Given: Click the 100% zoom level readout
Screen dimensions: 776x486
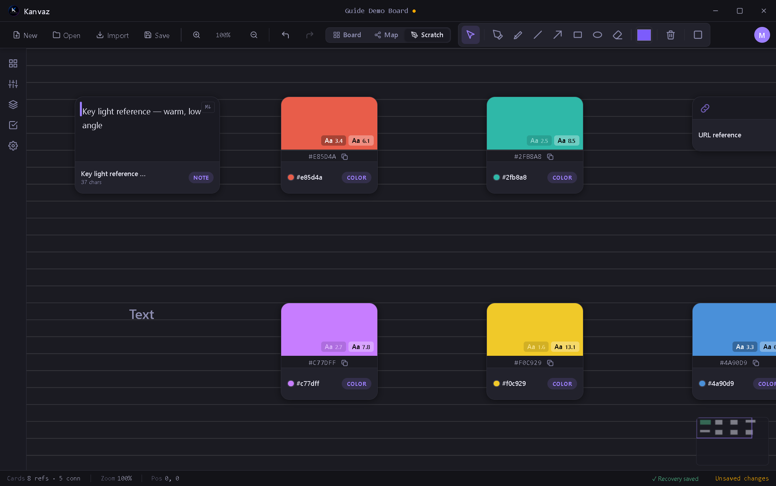Looking at the screenshot, I should [223, 35].
